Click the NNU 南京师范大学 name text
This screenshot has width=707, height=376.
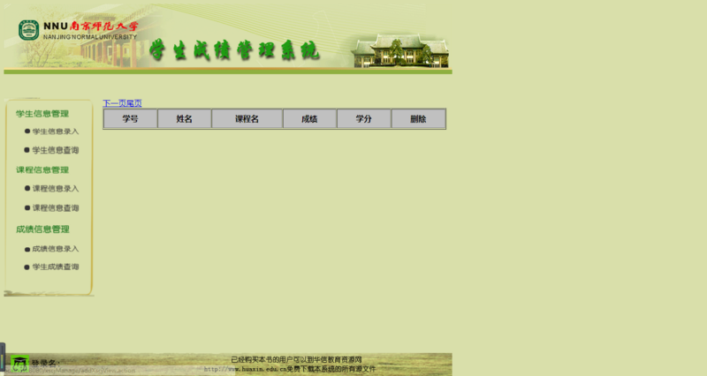90,26
